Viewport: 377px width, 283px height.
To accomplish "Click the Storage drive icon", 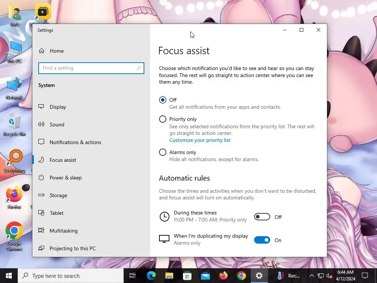I will pos(41,195).
